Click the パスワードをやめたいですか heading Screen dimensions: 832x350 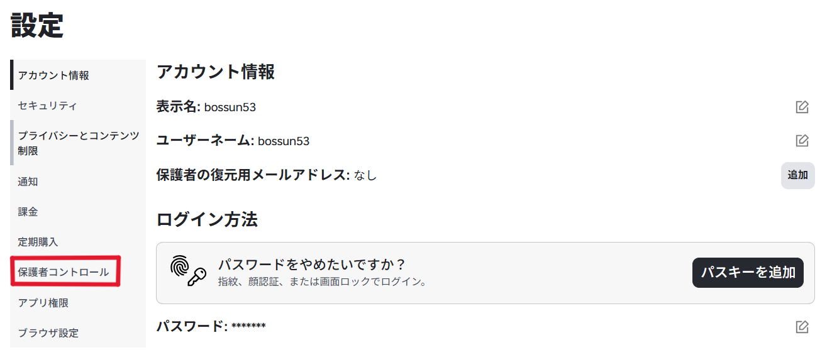click(311, 264)
